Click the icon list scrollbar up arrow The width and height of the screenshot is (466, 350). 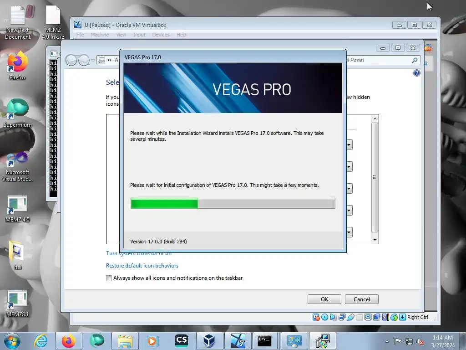point(375,118)
